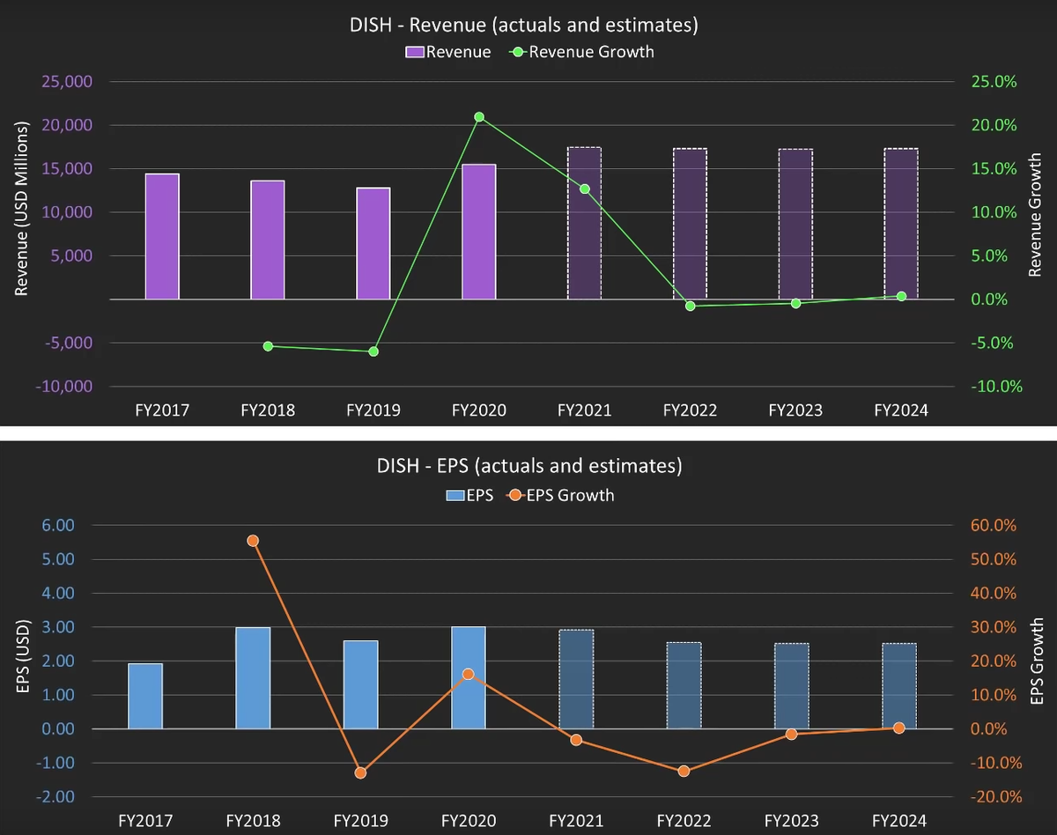Click the dashed FY2023 EPS estimate bar
This screenshot has height=835, width=1057.
[x=792, y=685]
